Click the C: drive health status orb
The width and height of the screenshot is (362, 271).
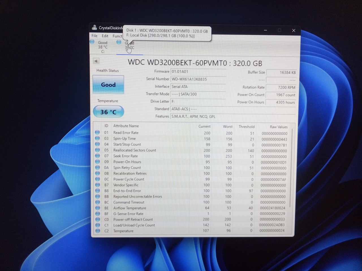[x=92, y=42]
